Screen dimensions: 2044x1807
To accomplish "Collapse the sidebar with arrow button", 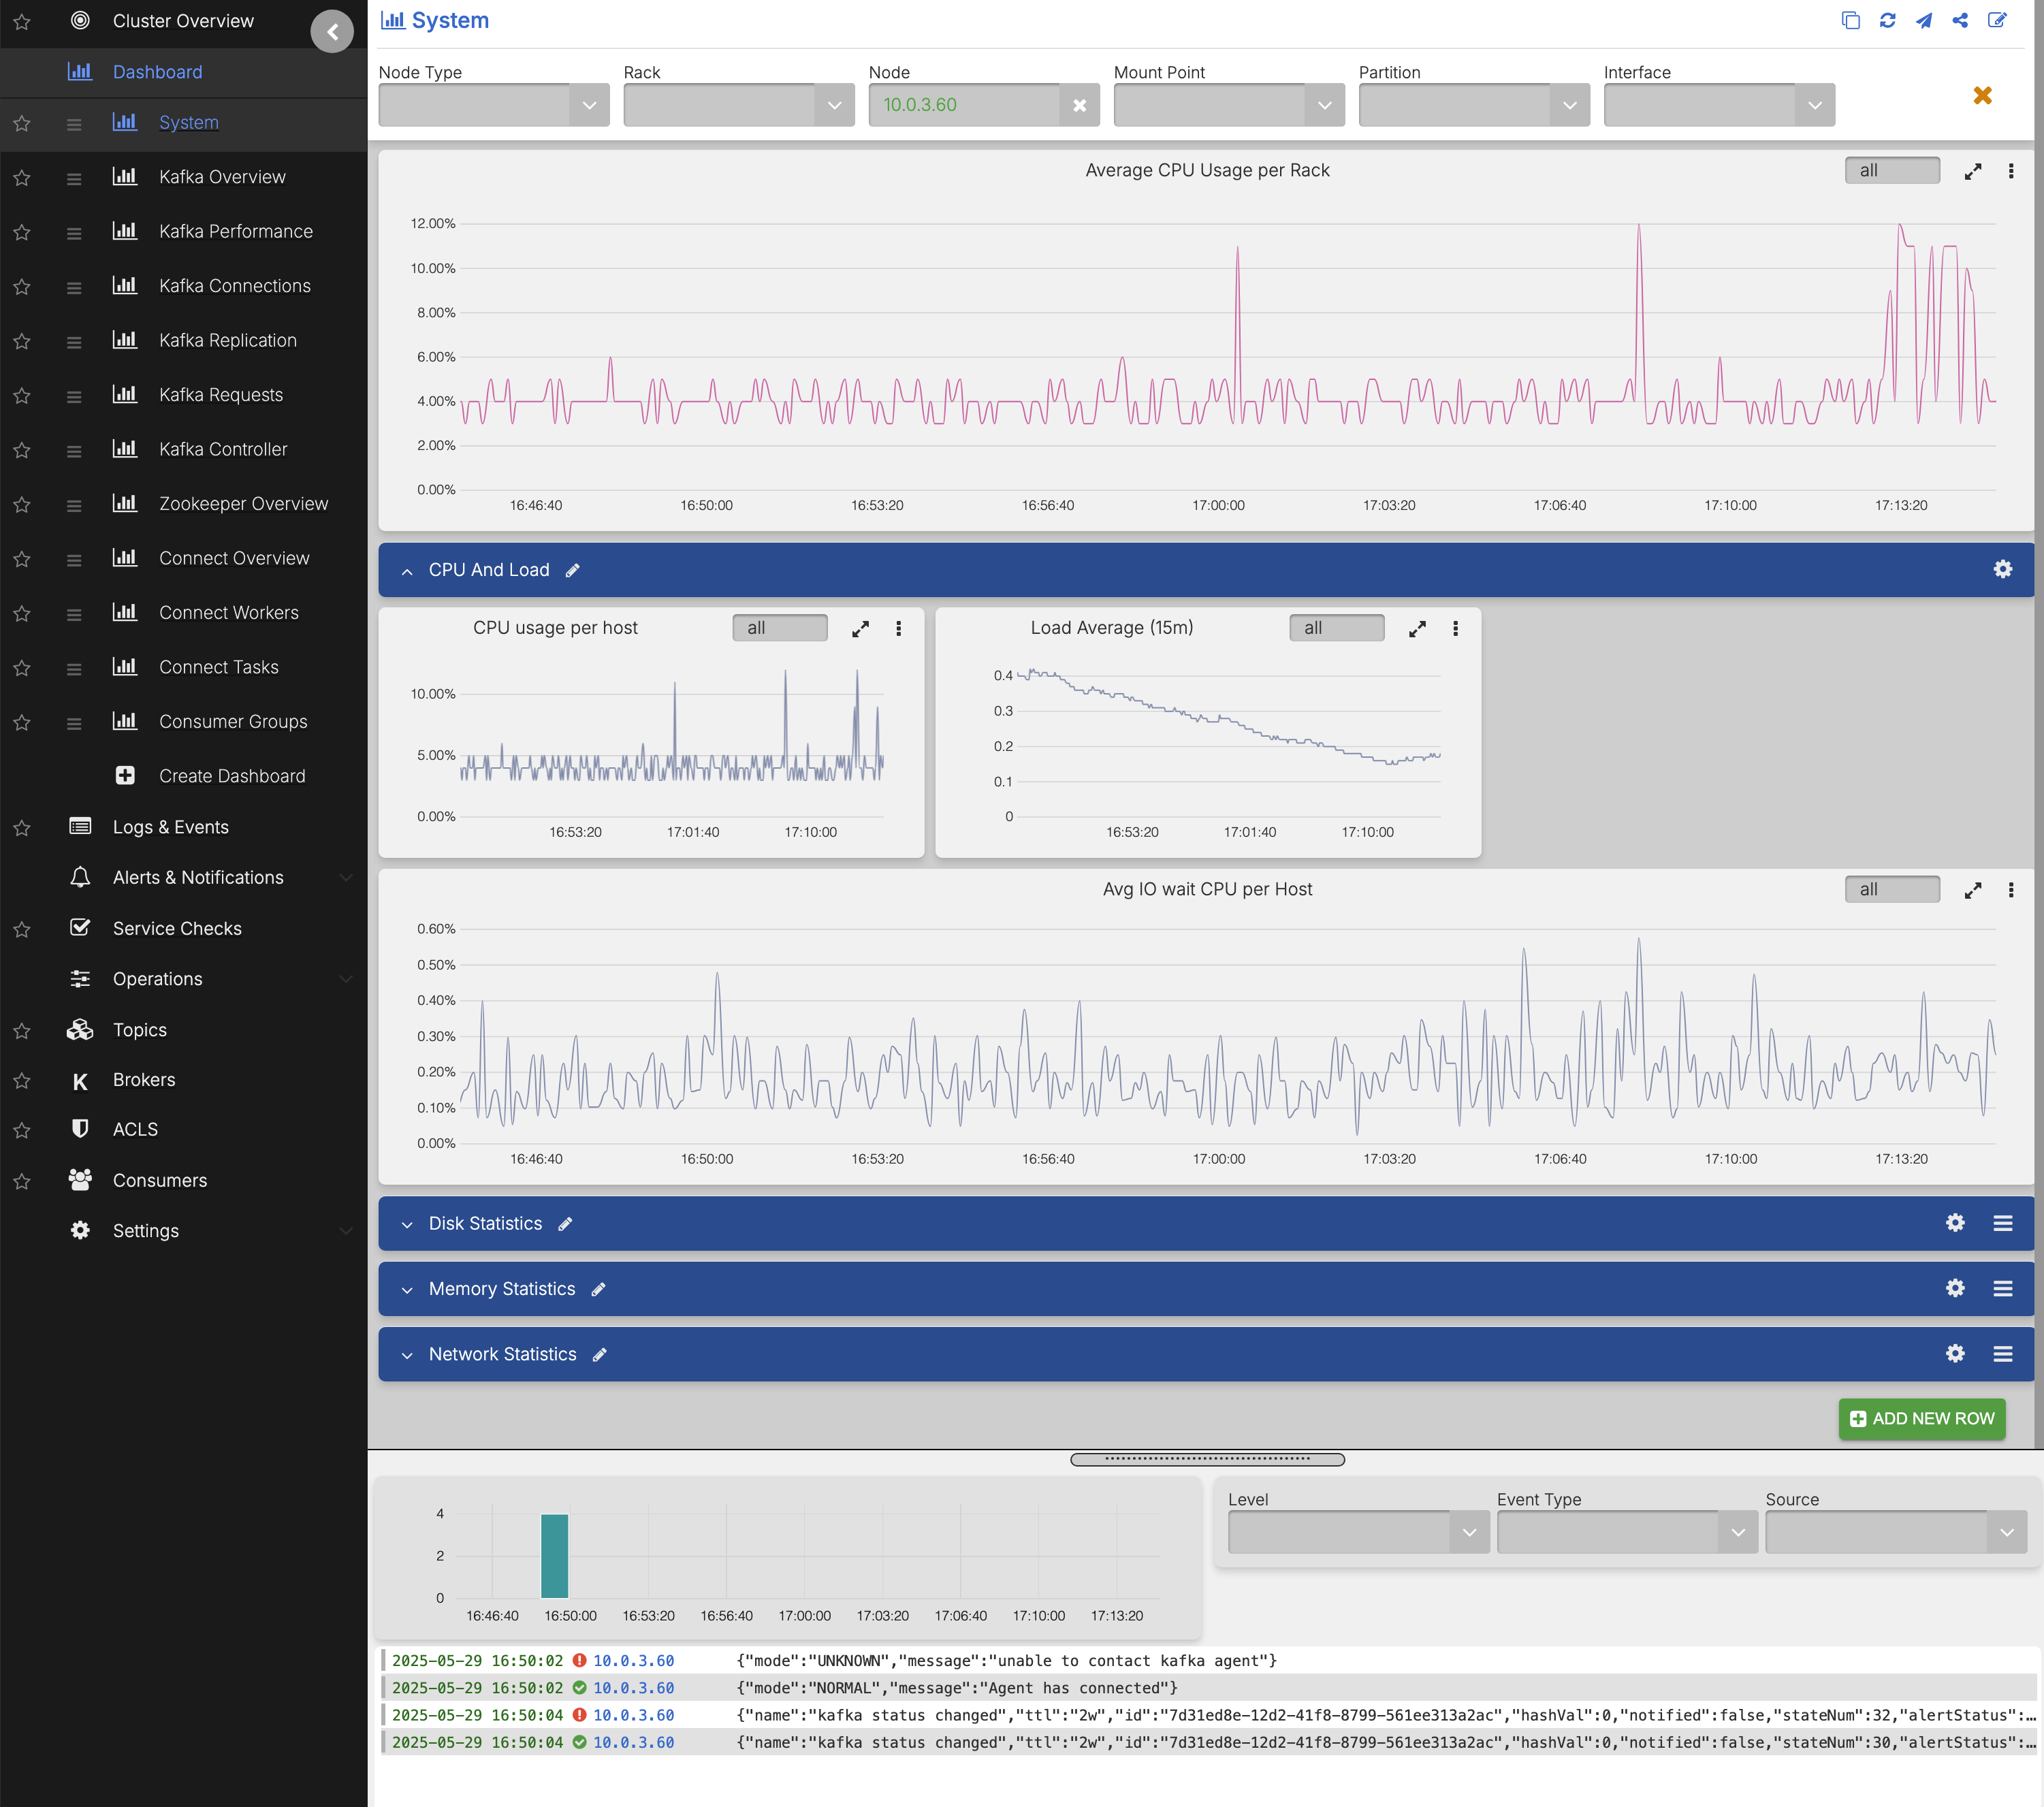I will coord(332,31).
